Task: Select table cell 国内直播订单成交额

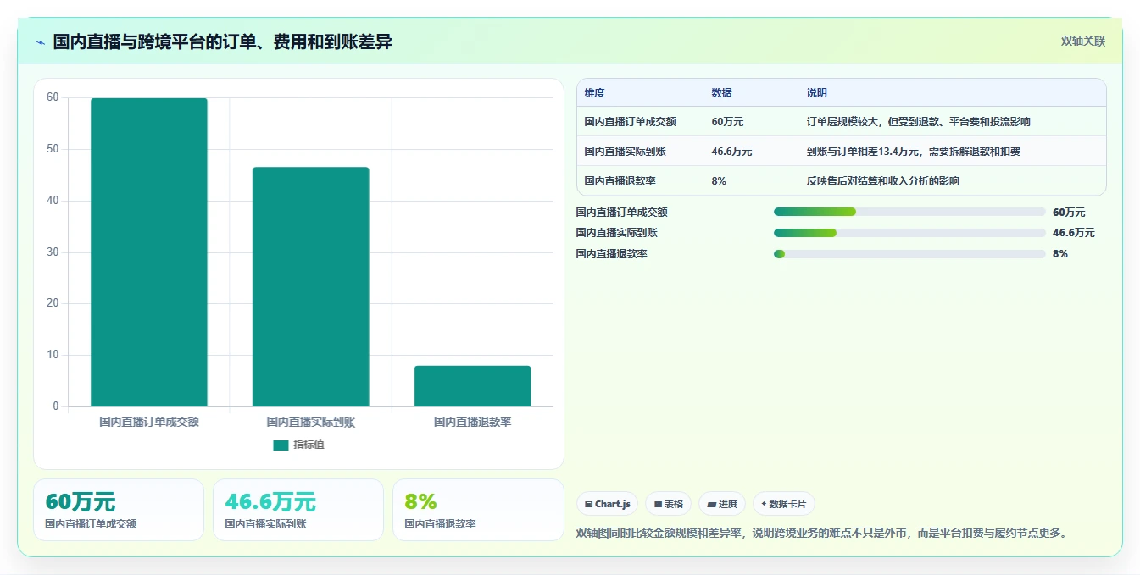Action: pos(630,122)
